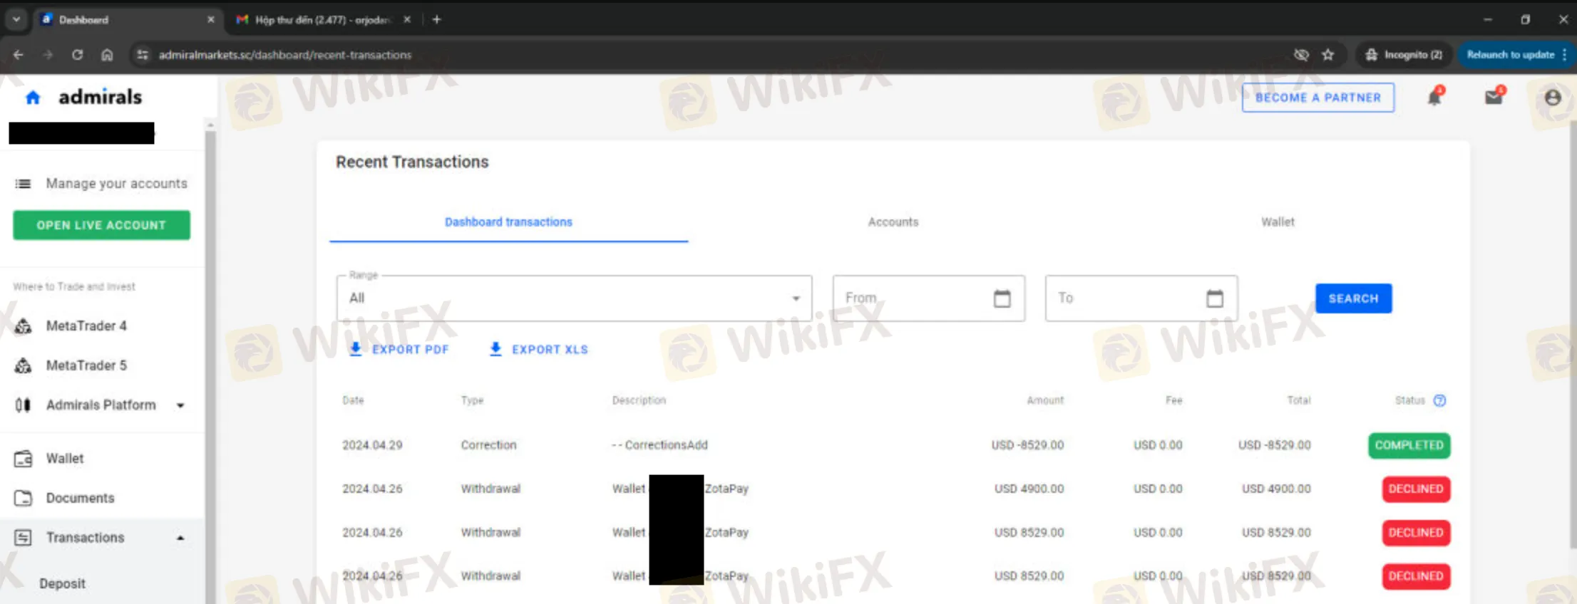This screenshot has width=1577, height=604.
Task: Select the Dashboard transactions tab
Action: tap(508, 222)
